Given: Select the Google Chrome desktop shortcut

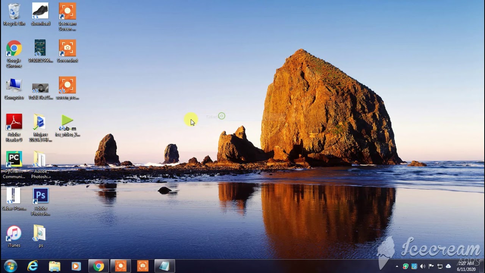Looking at the screenshot, I should pyautogui.click(x=14, y=54).
